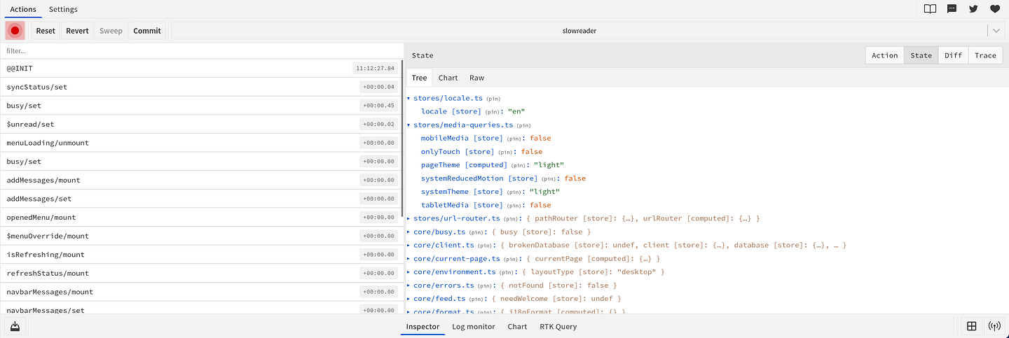Select the refreshStatus/mount action
The height and width of the screenshot is (338, 1009).
tap(200, 273)
